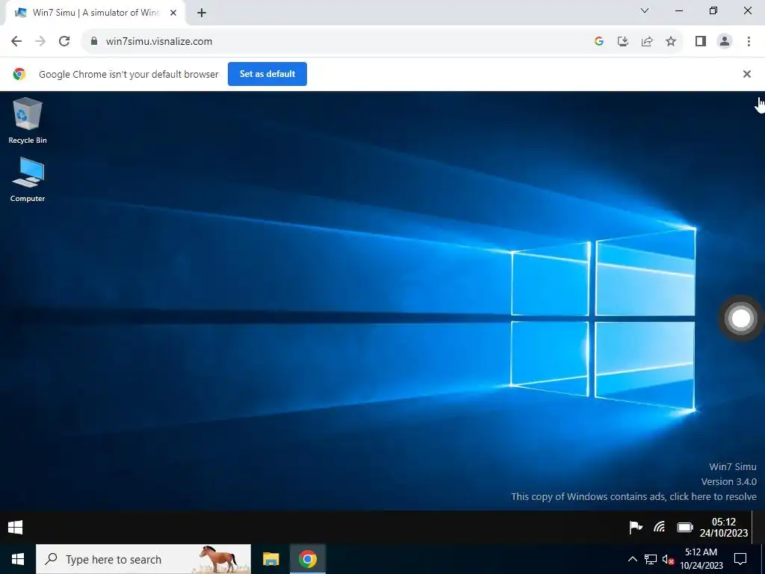Image resolution: width=765 pixels, height=574 pixels.
Task: Go forward in Chrome
Action: pos(40,41)
